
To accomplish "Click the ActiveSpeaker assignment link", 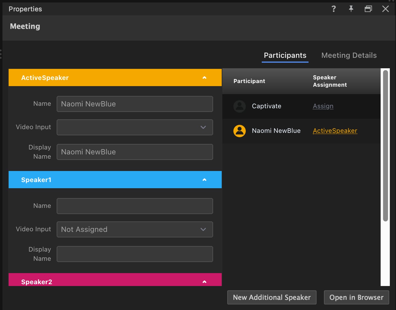I will [335, 131].
